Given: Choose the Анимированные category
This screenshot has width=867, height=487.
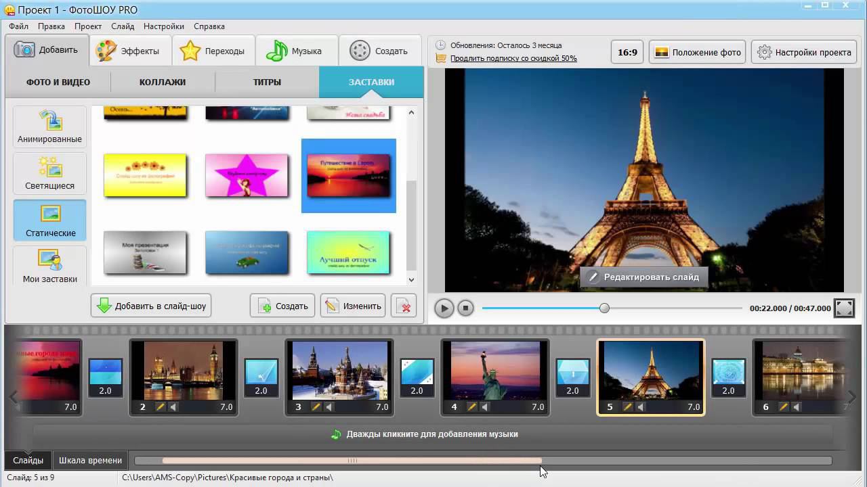Looking at the screenshot, I should click(x=50, y=127).
